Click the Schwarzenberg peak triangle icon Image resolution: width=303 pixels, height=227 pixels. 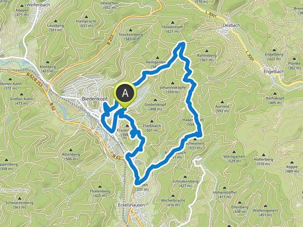coord(20,199)
